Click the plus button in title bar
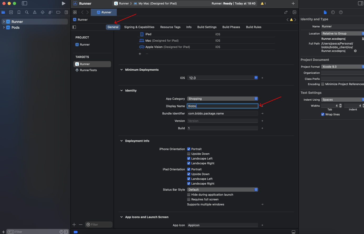Viewport: 364px width, 234px height. click(293, 3)
